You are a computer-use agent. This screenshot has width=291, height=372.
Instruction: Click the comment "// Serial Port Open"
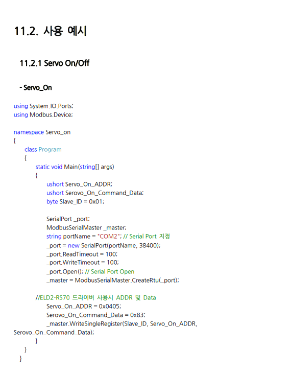pyautogui.click(x=110, y=271)
